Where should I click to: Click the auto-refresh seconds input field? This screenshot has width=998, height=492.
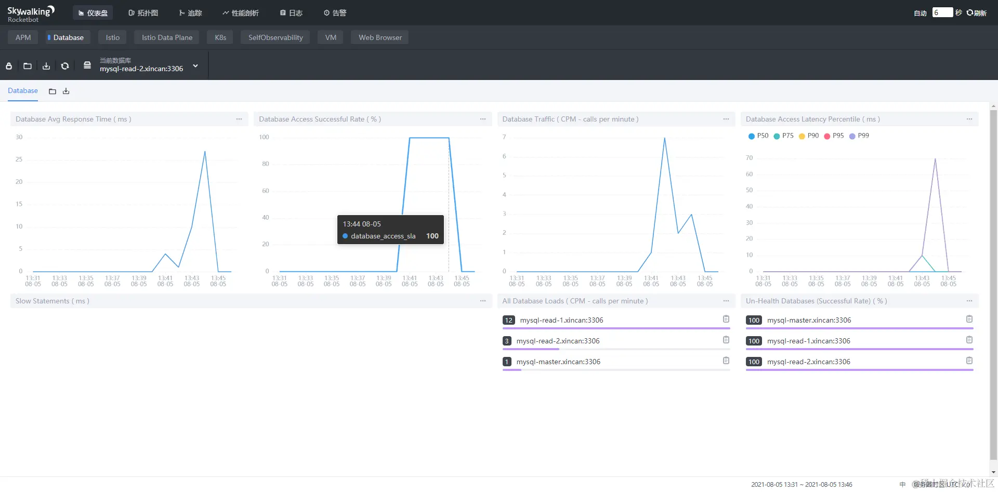point(942,12)
